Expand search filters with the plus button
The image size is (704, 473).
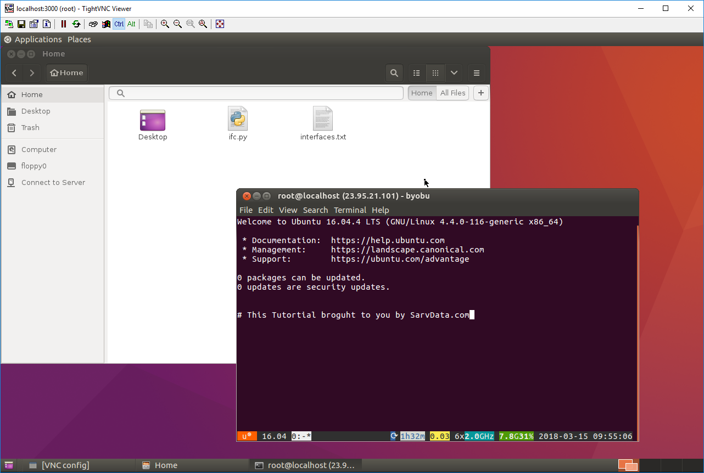pos(481,93)
